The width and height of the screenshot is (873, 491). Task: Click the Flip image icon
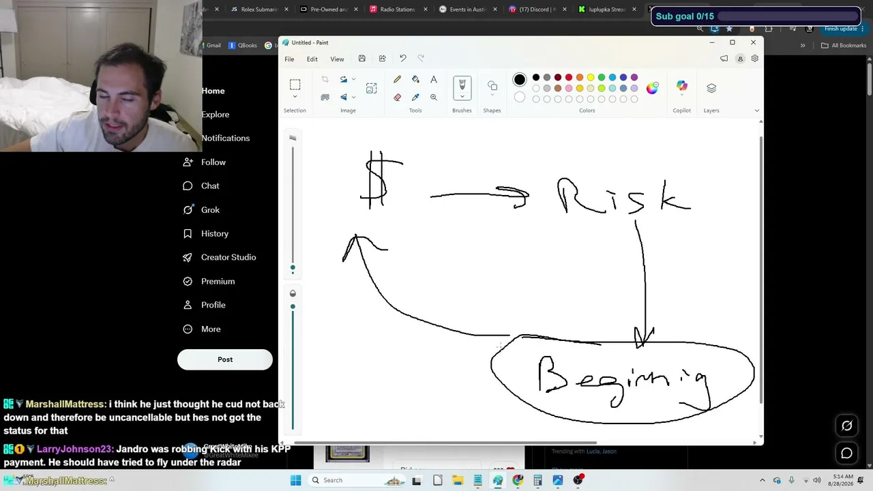point(343,98)
